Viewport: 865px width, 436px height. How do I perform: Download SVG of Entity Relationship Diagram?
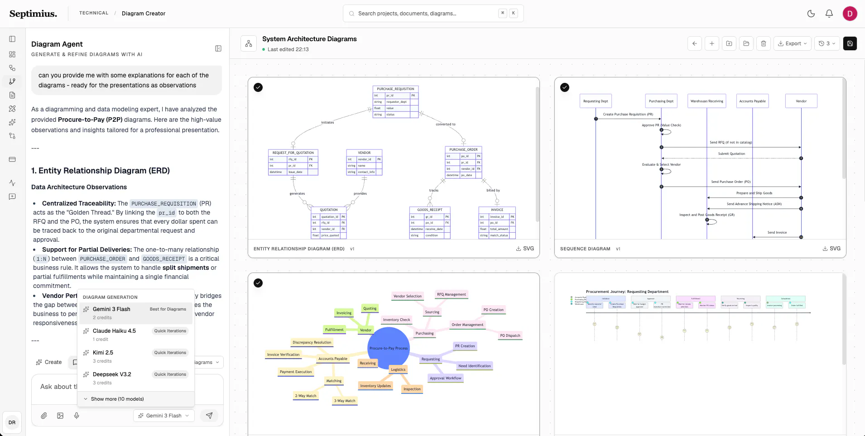tap(525, 249)
